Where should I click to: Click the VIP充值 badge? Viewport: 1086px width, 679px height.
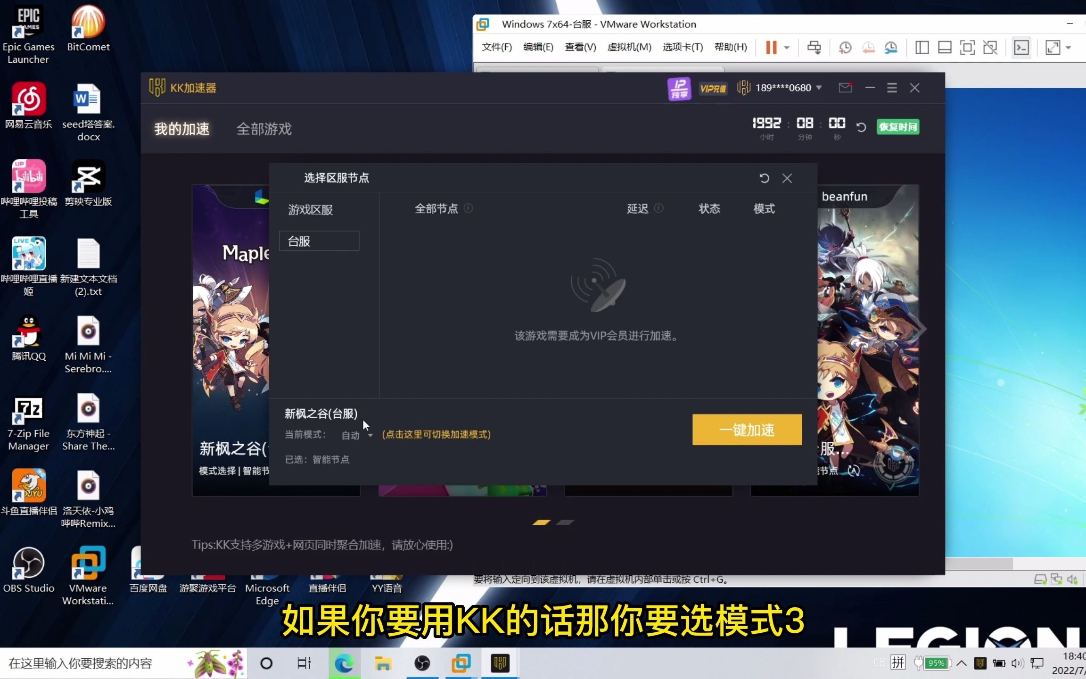pos(713,88)
